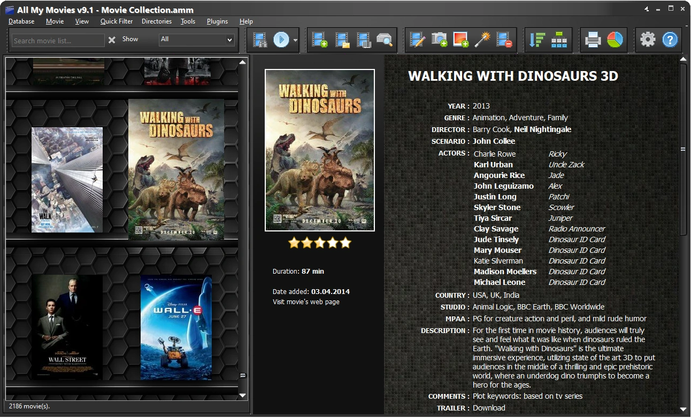Add a new movie with the plus filmstrip icon
Screen dimensions: 691x418
tap(320, 40)
